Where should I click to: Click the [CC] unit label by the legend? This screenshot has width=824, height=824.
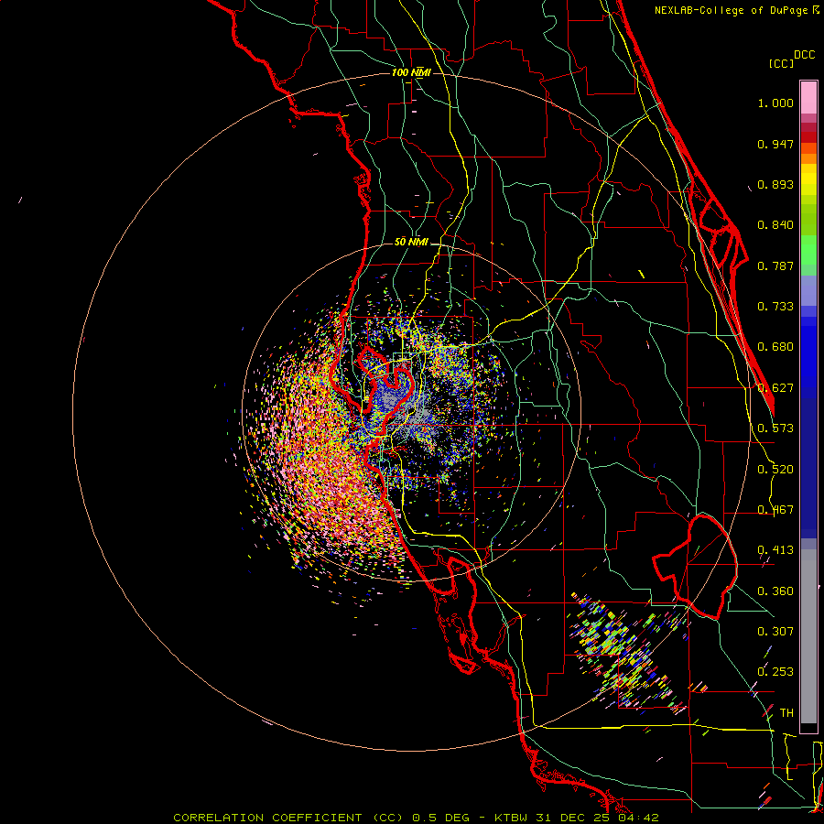tap(781, 63)
